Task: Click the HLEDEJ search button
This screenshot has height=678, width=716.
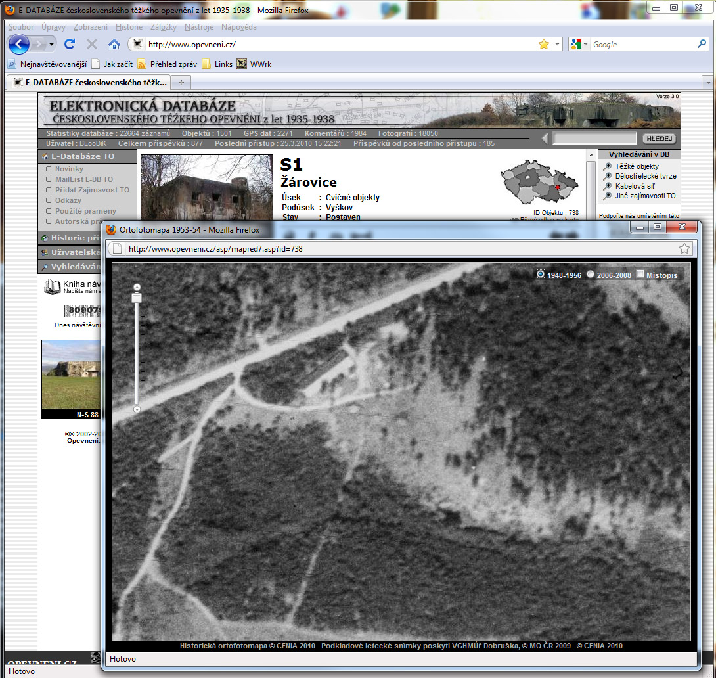Action: click(x=659, y=139)
